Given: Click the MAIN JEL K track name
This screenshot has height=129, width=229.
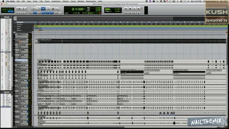Looking at the screenshot, I should tap(21, 65).
